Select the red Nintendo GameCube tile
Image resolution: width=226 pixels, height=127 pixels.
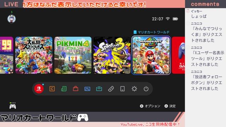pyautogui.click(x=178, y=55)
